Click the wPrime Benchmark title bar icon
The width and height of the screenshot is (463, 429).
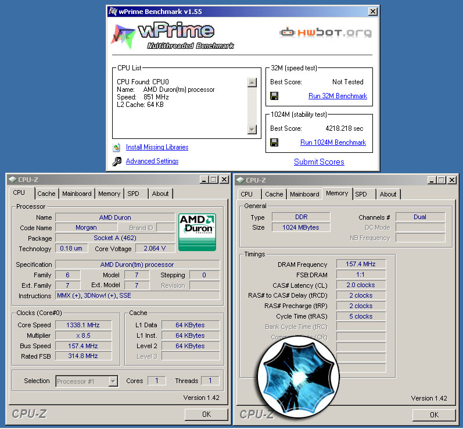tap(113, 12)
